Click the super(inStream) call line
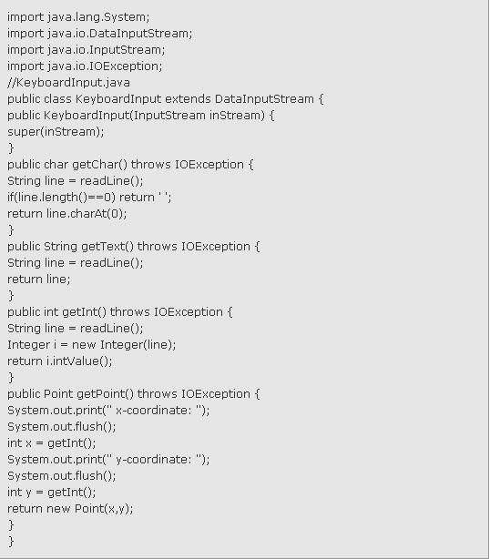This screenshot has width=490, height=559. click(x=56, y=132)
